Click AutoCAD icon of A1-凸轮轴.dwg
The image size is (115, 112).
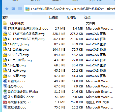click(x=5, y=49)
